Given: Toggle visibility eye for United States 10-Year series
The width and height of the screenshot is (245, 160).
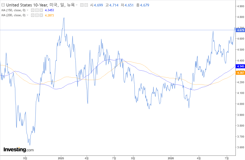Looking at the screenshot, I should click(82, 5).
